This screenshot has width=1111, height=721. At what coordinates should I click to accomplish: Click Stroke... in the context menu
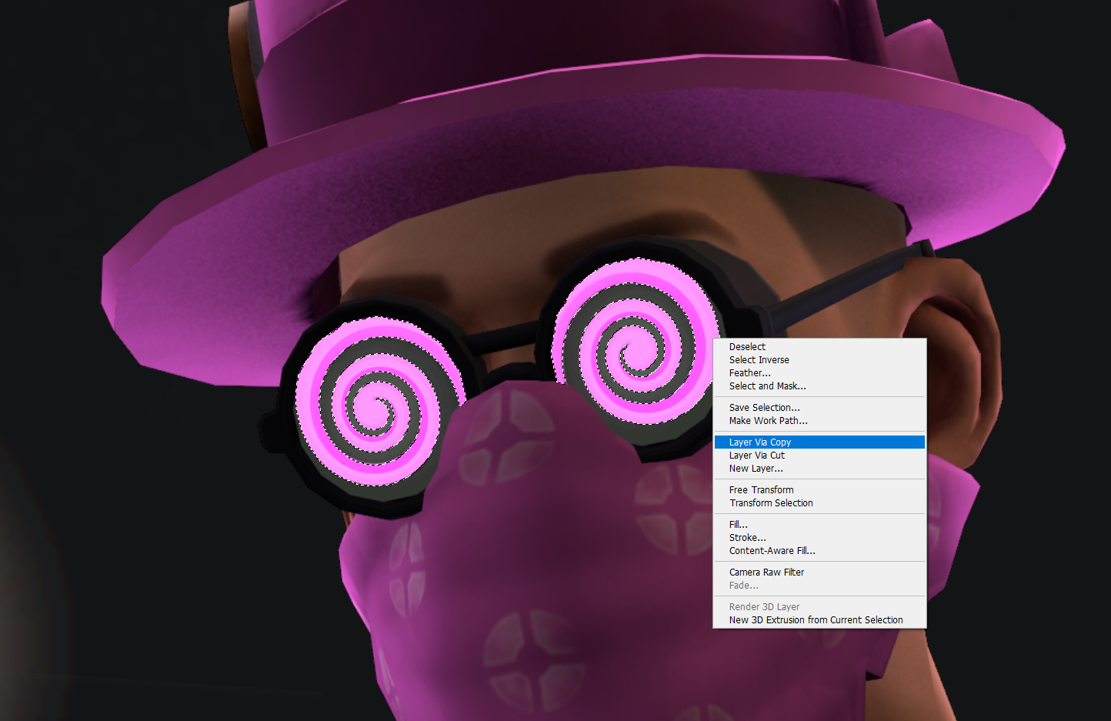tap(819, 538)
